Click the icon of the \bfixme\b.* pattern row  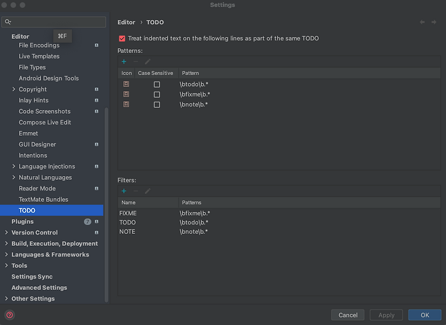pos(126,94)
